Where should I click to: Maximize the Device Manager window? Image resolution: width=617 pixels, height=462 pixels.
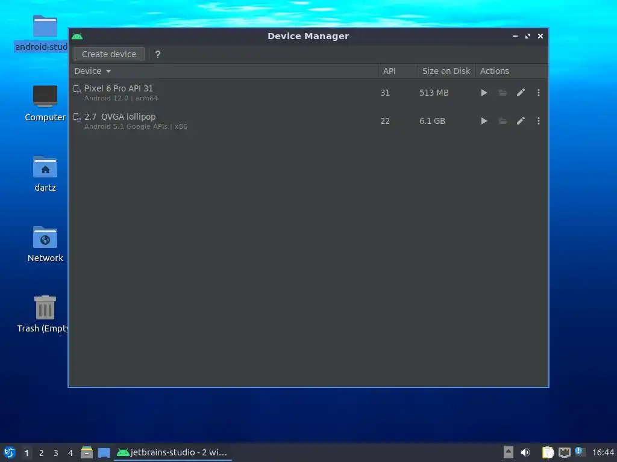528,36
